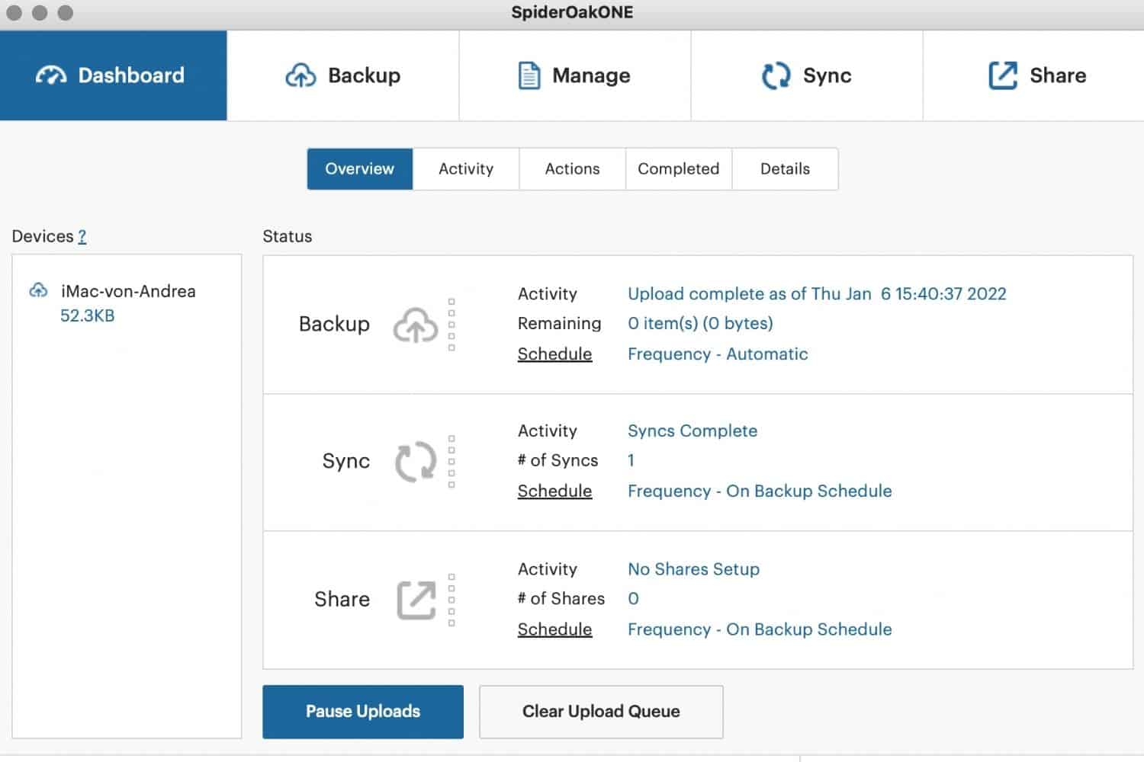Switch to the Details sub-tab
The image size is (1144, 762).
[x=786, y=168]
